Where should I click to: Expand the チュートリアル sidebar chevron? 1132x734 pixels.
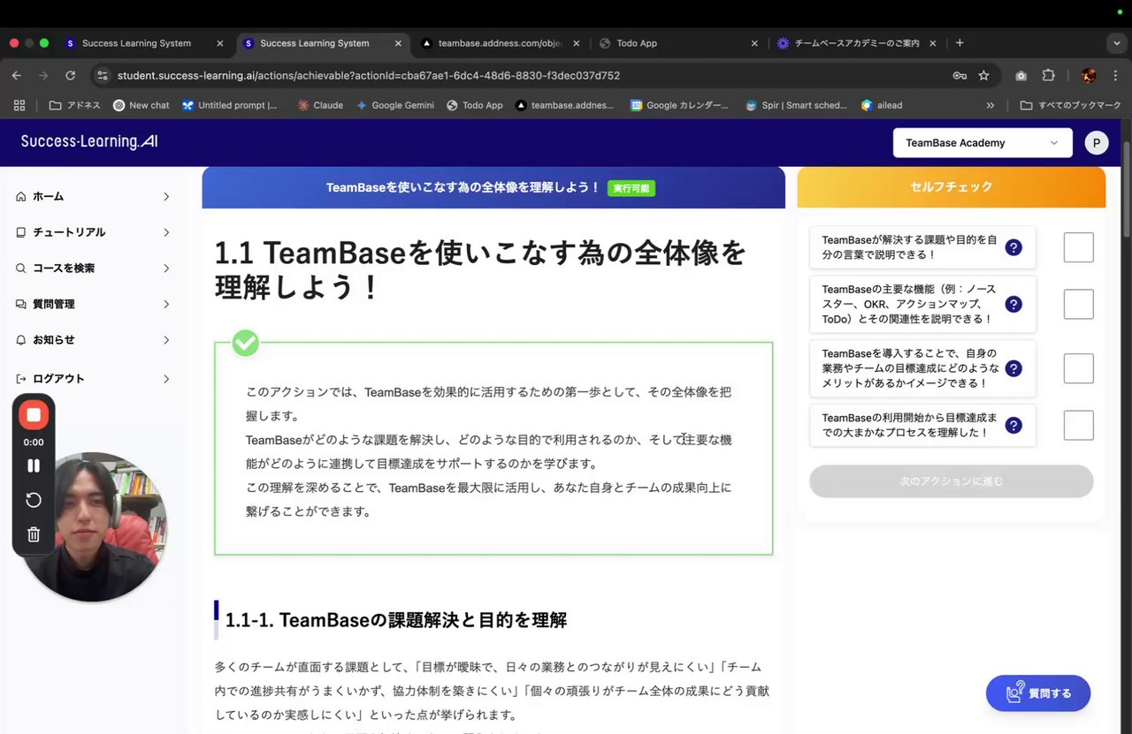166,232
